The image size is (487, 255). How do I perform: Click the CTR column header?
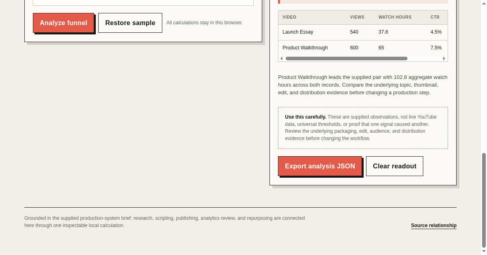click(437, 17)
